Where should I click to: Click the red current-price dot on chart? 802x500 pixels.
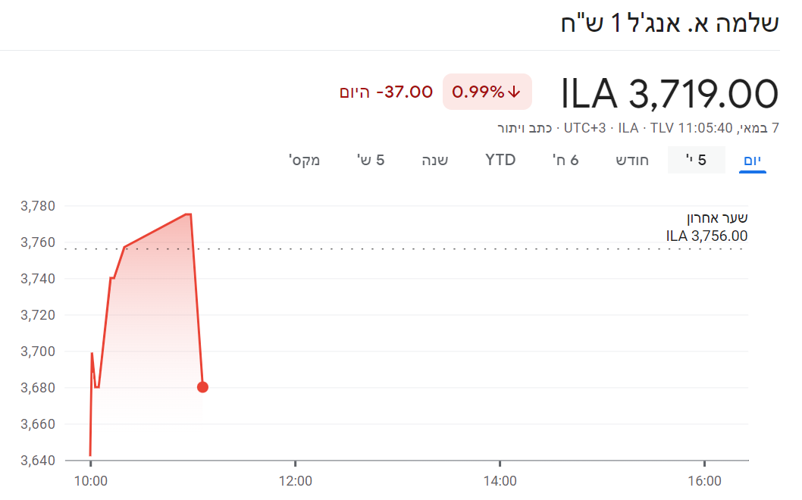tap(202, 387)
